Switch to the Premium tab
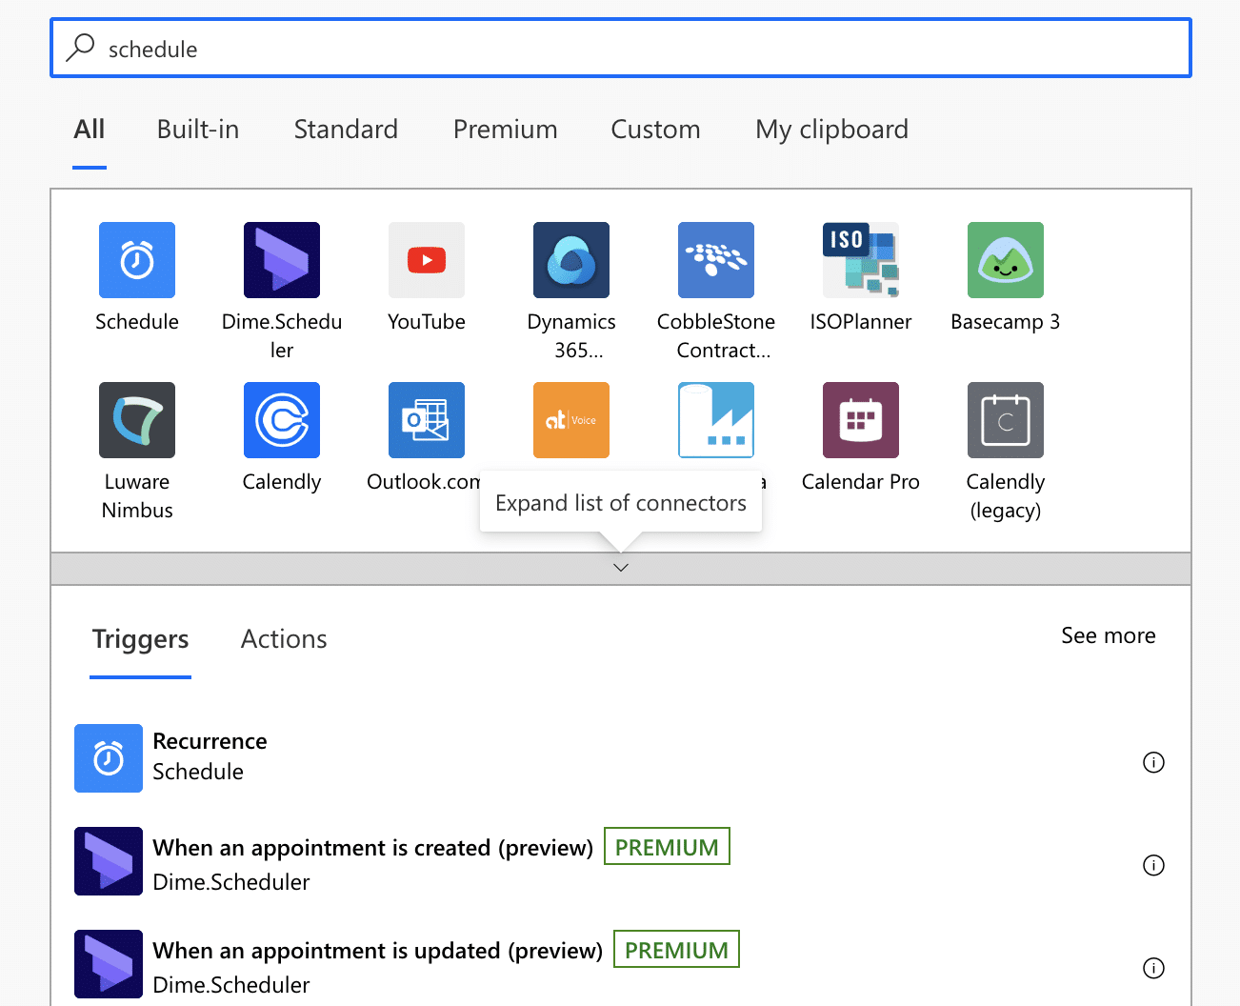The height and width of the screenshot is (1006, 1240). pos(505,130)
